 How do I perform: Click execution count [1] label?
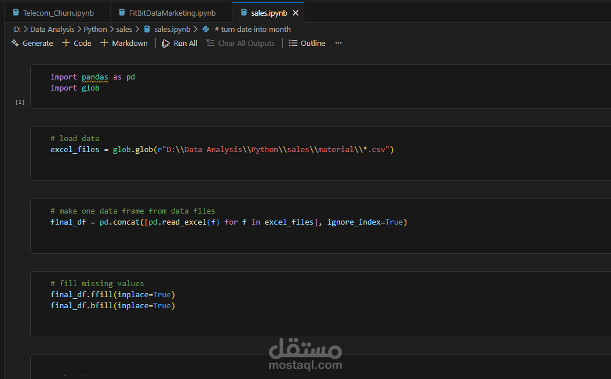pos(20,102)
